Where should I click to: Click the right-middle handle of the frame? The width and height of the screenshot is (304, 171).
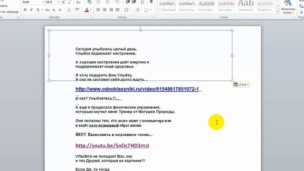232,56
